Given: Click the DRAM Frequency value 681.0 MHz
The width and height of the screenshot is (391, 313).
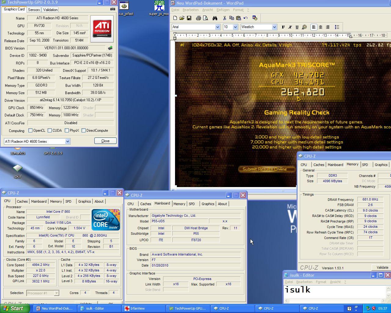Looking at the screenshot, I should (x=370, y=199).
